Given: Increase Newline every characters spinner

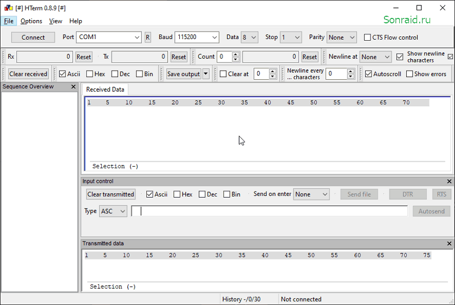Looking at the screenshot, I should [350, 71].
